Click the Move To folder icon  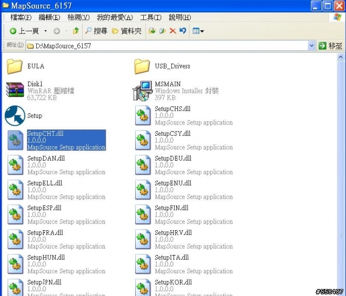point(152,31)
